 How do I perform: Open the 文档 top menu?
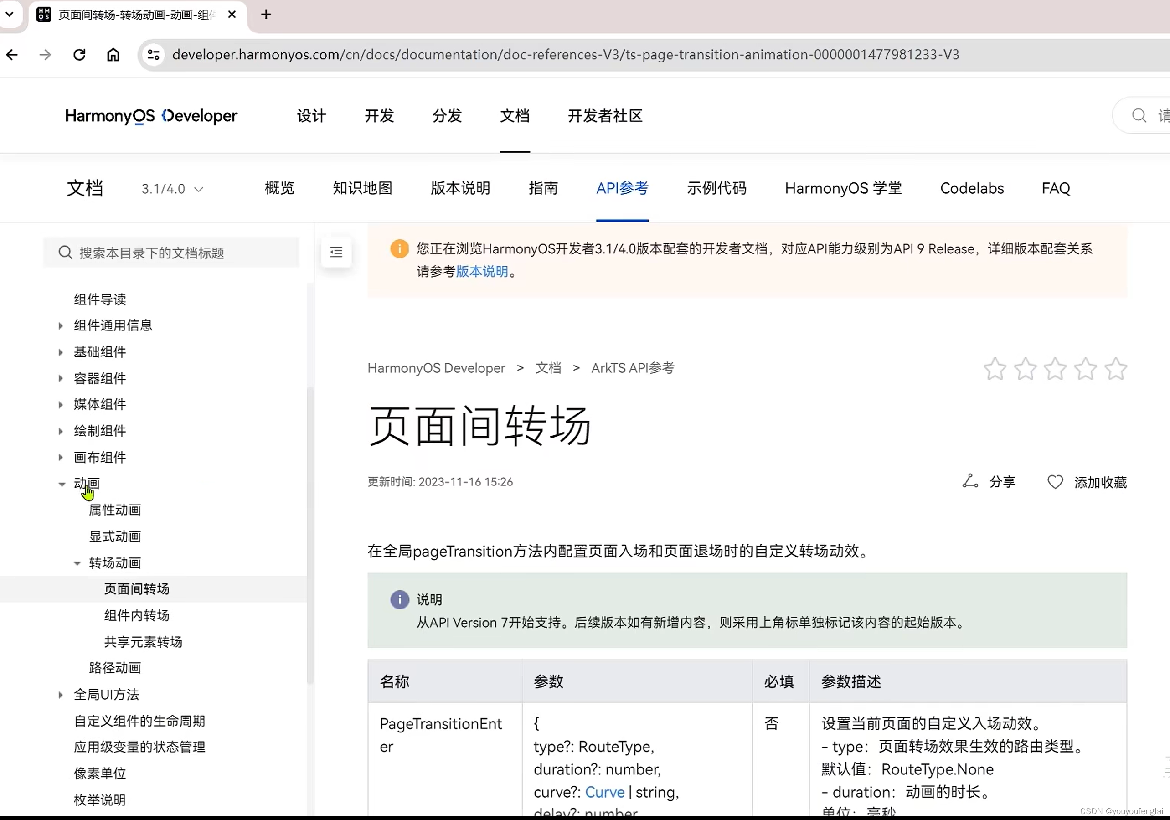tap(515, 116)
